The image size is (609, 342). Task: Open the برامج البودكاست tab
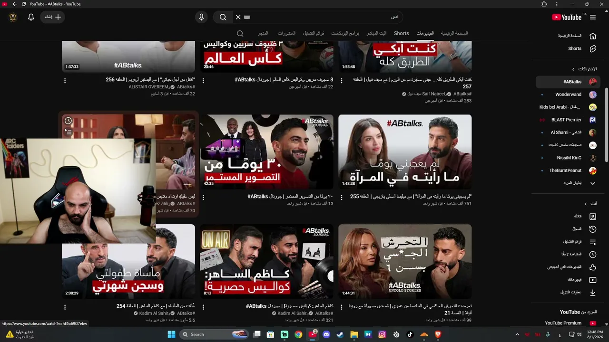(x=345, y=33)
